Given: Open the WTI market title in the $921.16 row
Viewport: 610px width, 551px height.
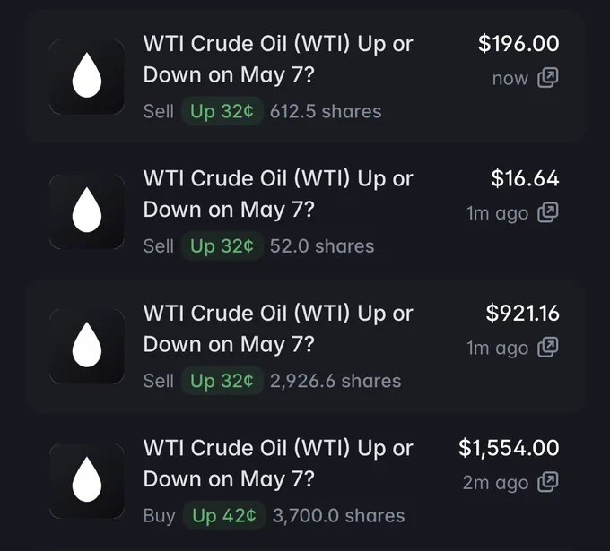Looking at the screenshot, I should click(x=278, y=329).
